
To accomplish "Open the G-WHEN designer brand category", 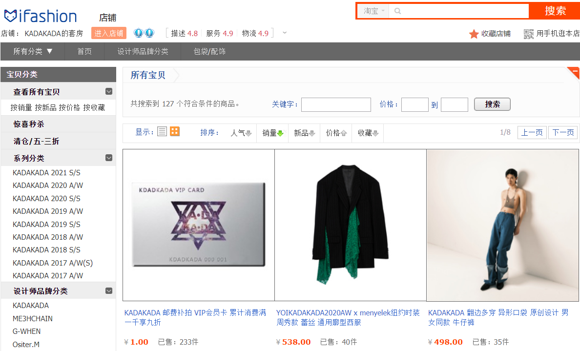I will click(x=27, y=331).
